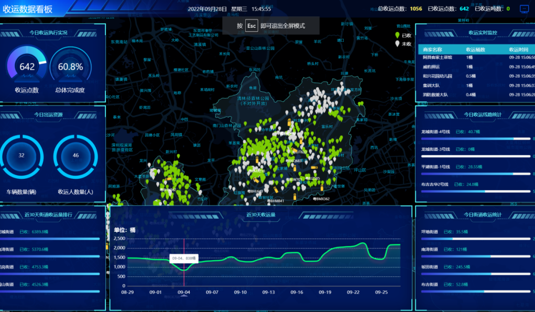Click the 今日出运资源 panel title
The width and height of the screenshot is (535, 312).
48,115
